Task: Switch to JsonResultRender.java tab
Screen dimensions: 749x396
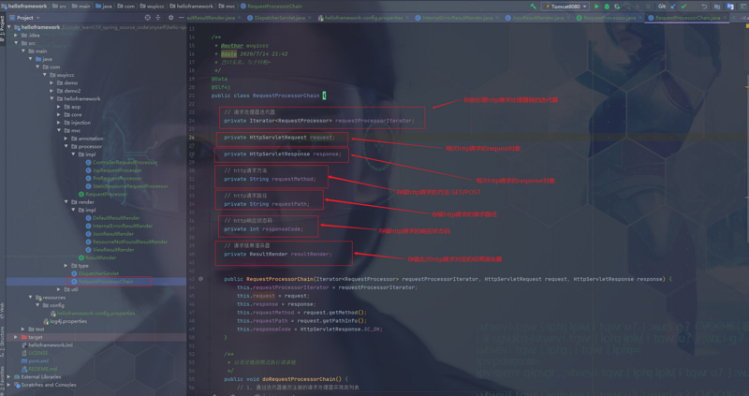Action: pos(537,18)
